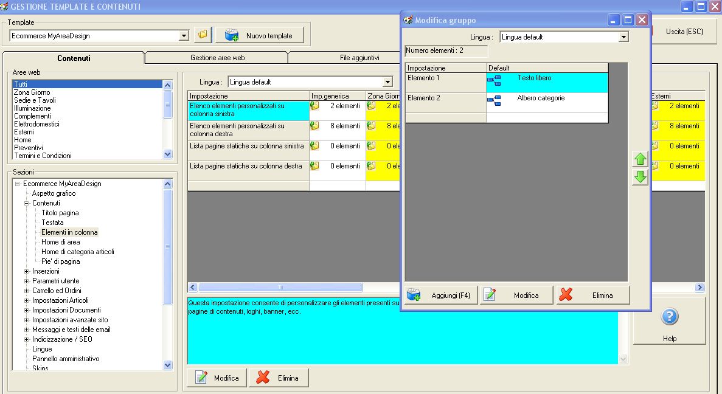Click group icon beside 8 elementi Imp.generica
This screenshot has width=722, height=394.
314,126
